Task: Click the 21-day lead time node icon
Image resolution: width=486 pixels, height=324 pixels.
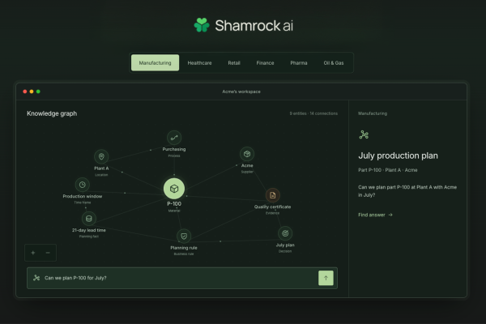Action: coord(88,219)
